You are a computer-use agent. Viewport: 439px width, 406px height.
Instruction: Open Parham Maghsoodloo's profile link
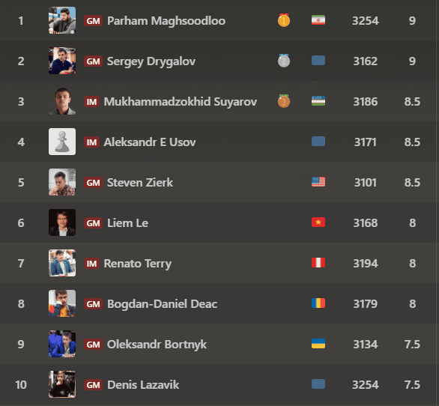[166, 21]
